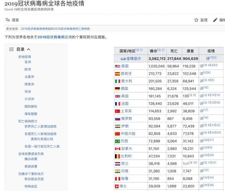Open the 详 details link for 土耳其
The width and height of the screenshot is (225, 191).
202,111
